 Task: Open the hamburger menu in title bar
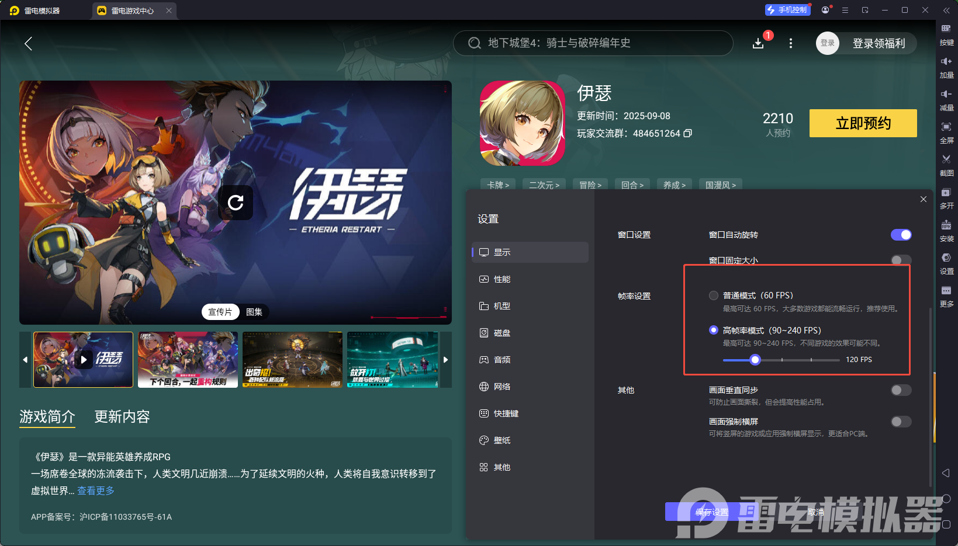coord(845,10)
